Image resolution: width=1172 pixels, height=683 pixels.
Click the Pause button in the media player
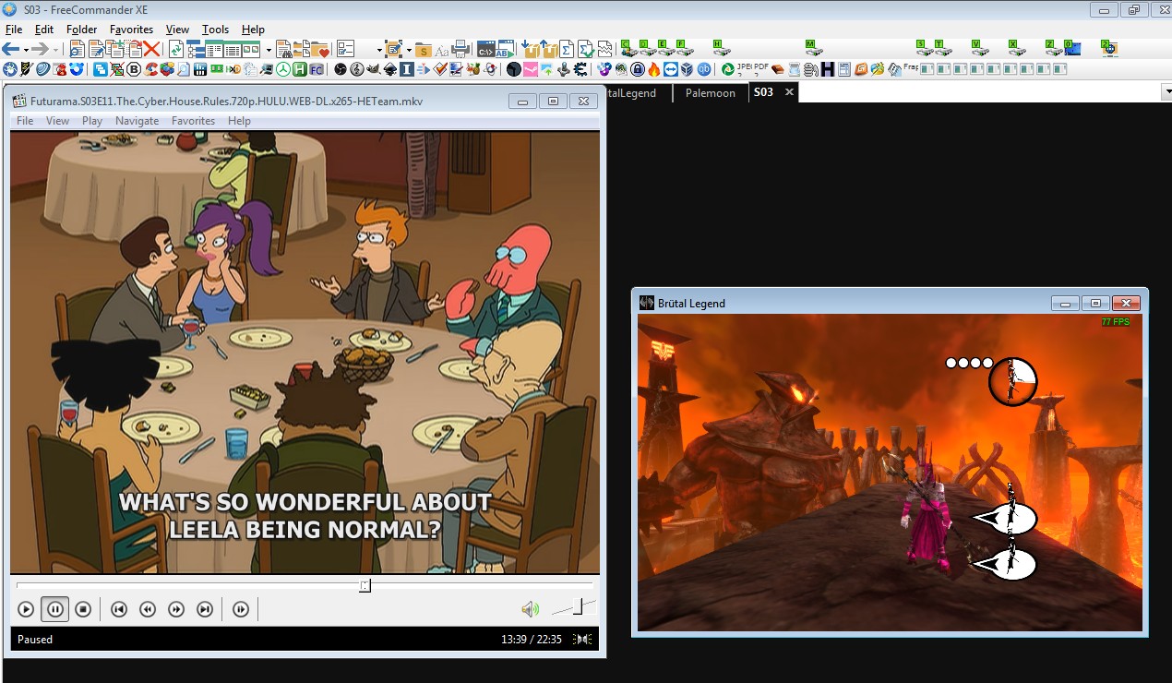pyautogui.click(x=54, y=609)
